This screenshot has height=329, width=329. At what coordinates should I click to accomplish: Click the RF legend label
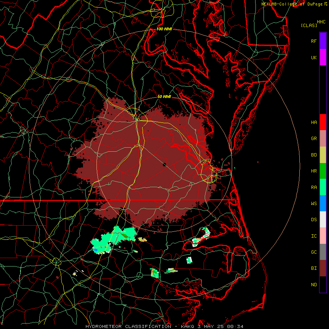coord(314,41)
